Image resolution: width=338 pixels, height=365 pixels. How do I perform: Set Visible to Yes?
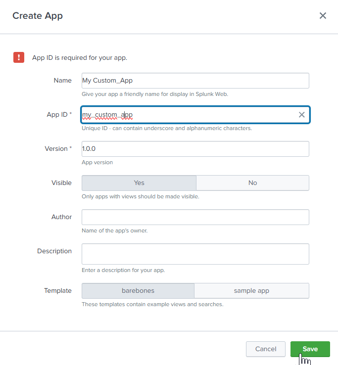point(139,183)
